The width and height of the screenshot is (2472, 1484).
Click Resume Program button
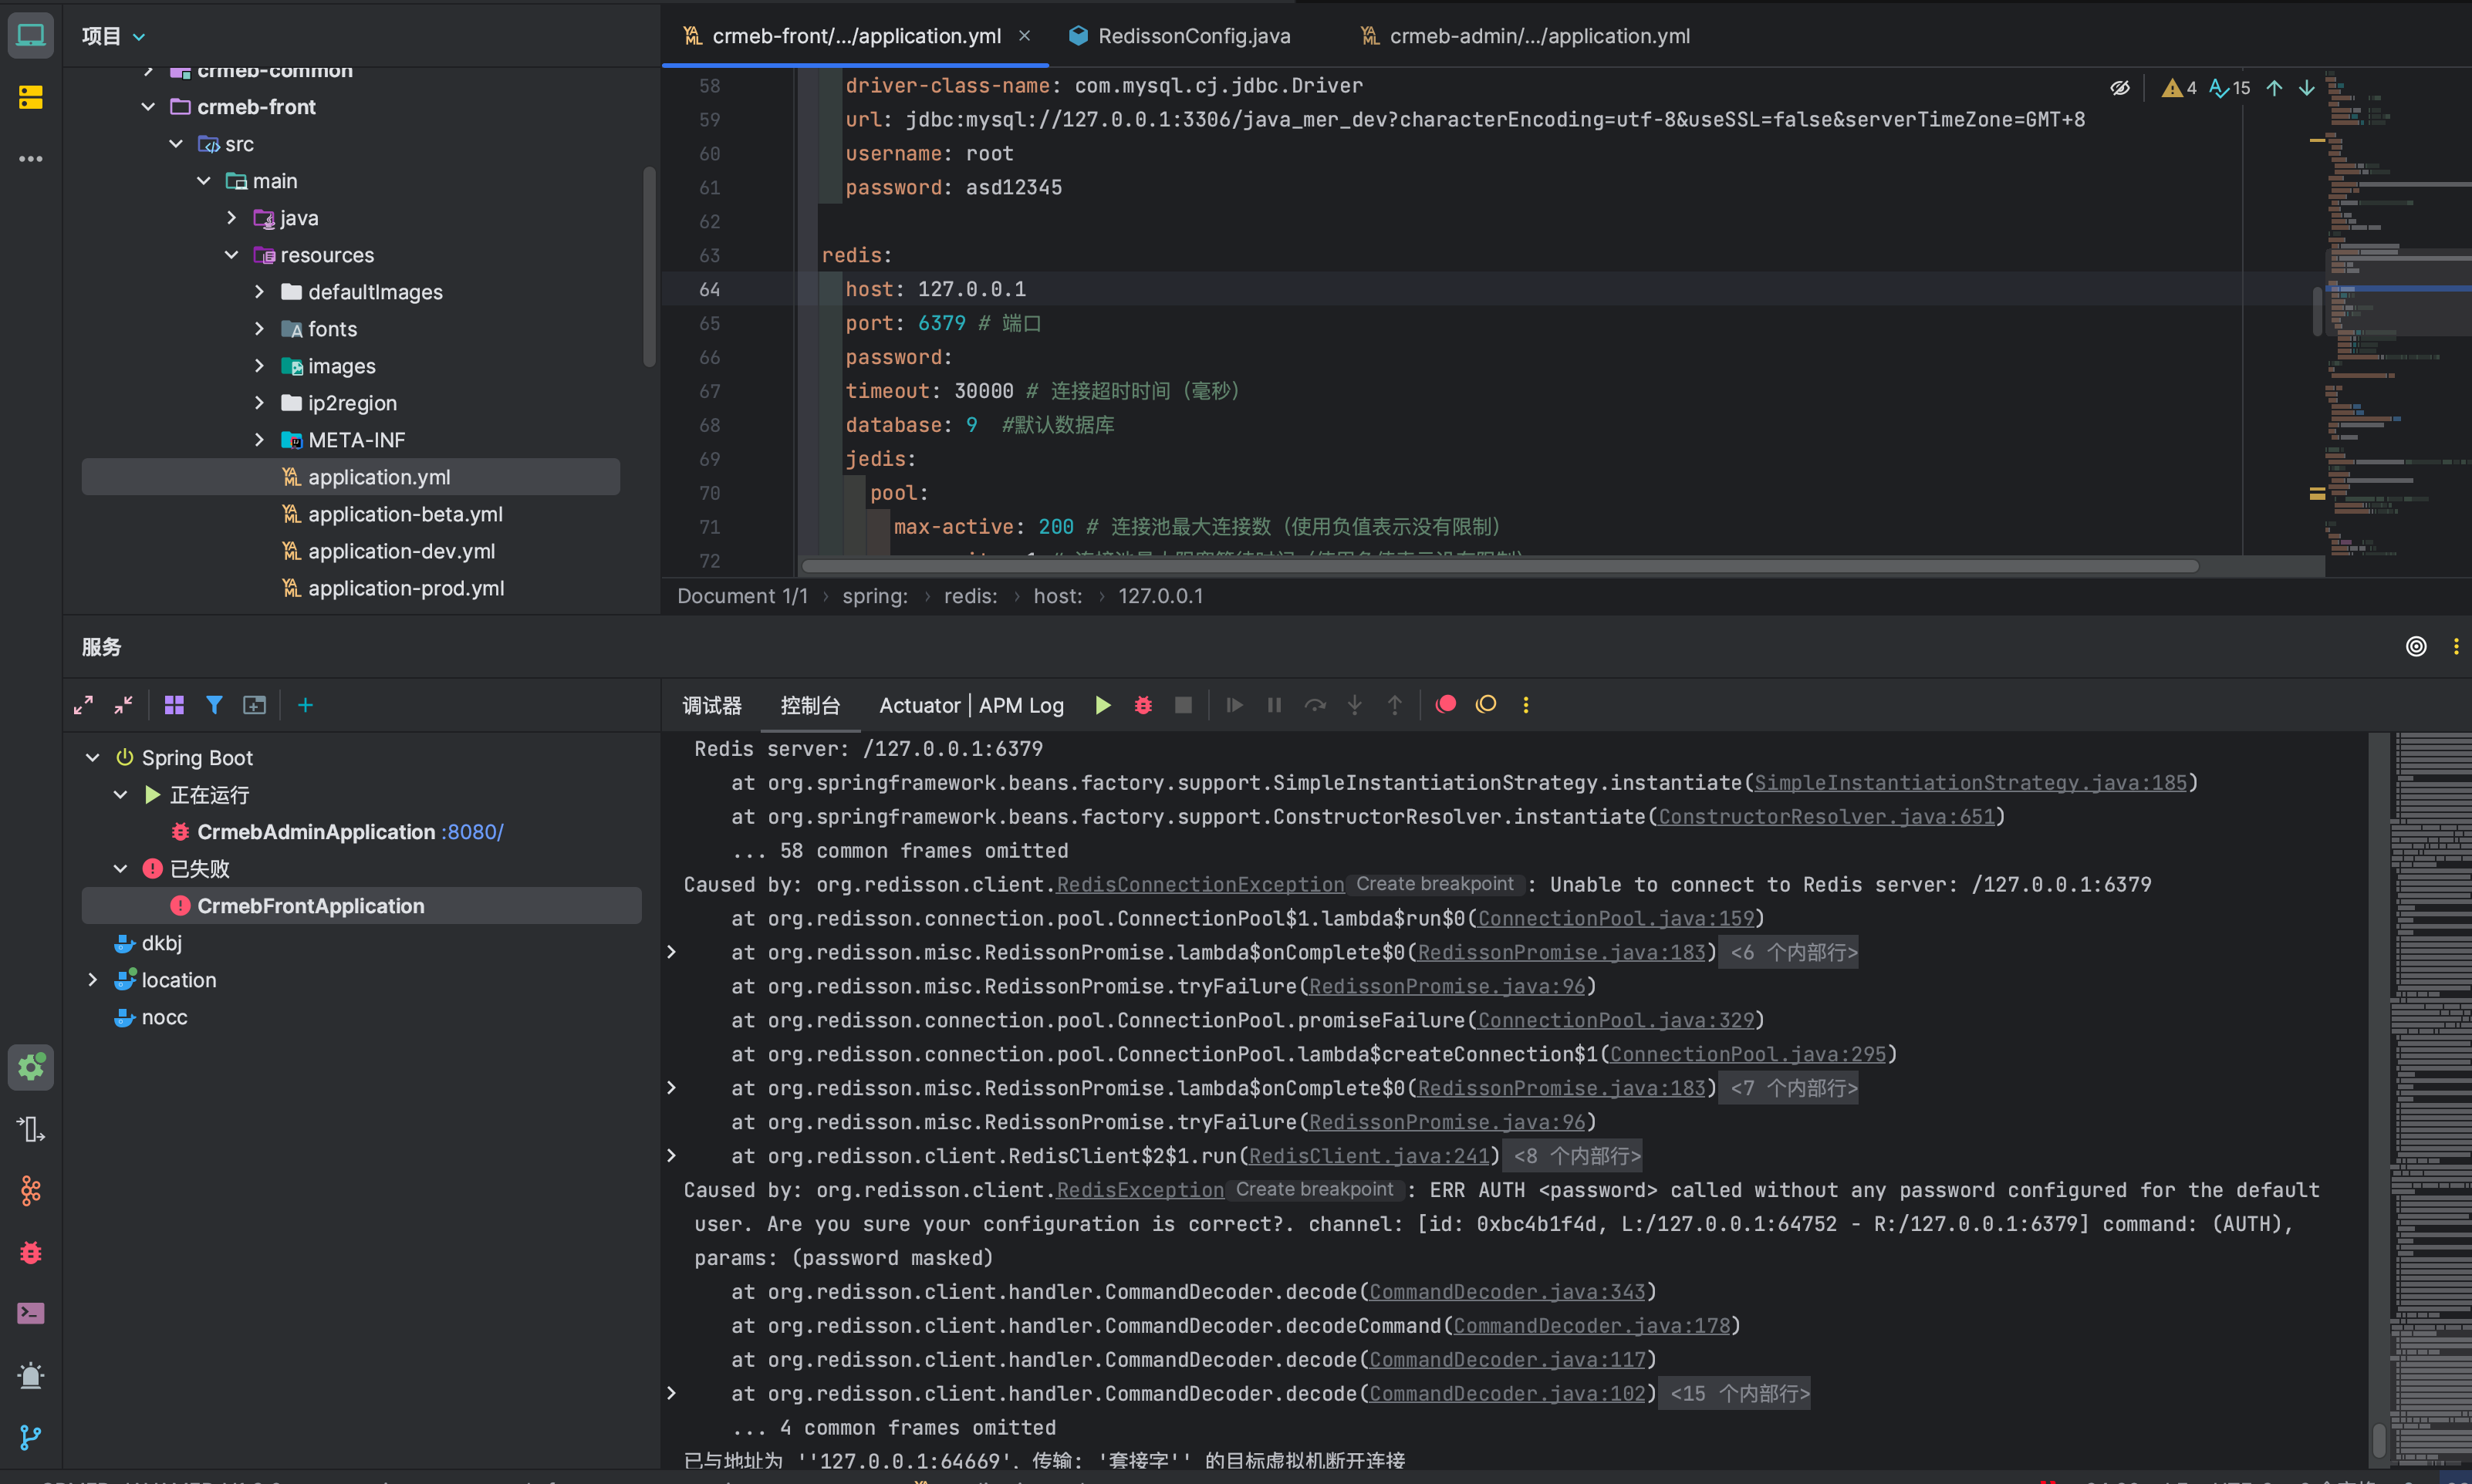point(1234,705)
